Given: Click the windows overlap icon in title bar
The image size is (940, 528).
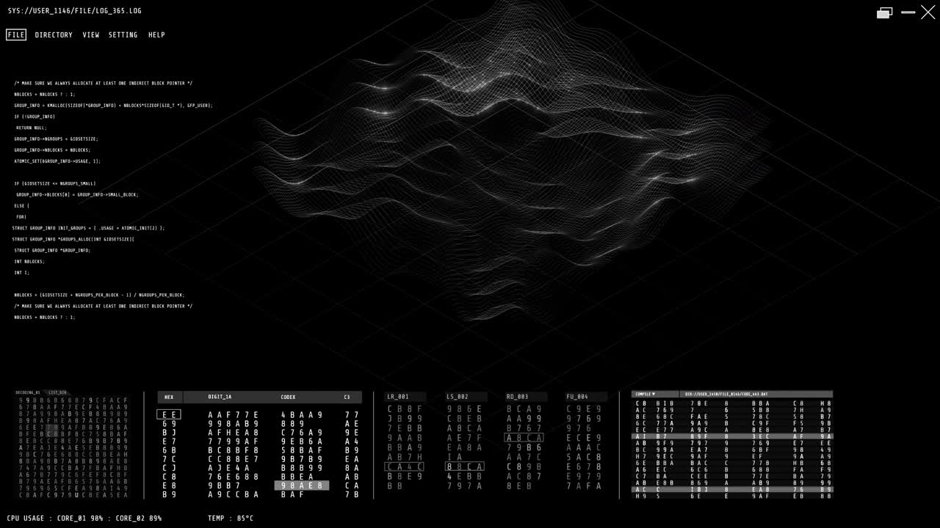Looking at the screenshot, I should point(884,12).
